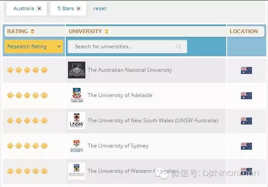Click the star rating for University of Adelaide
Viewport: 268px width, 187px height.
27,95
